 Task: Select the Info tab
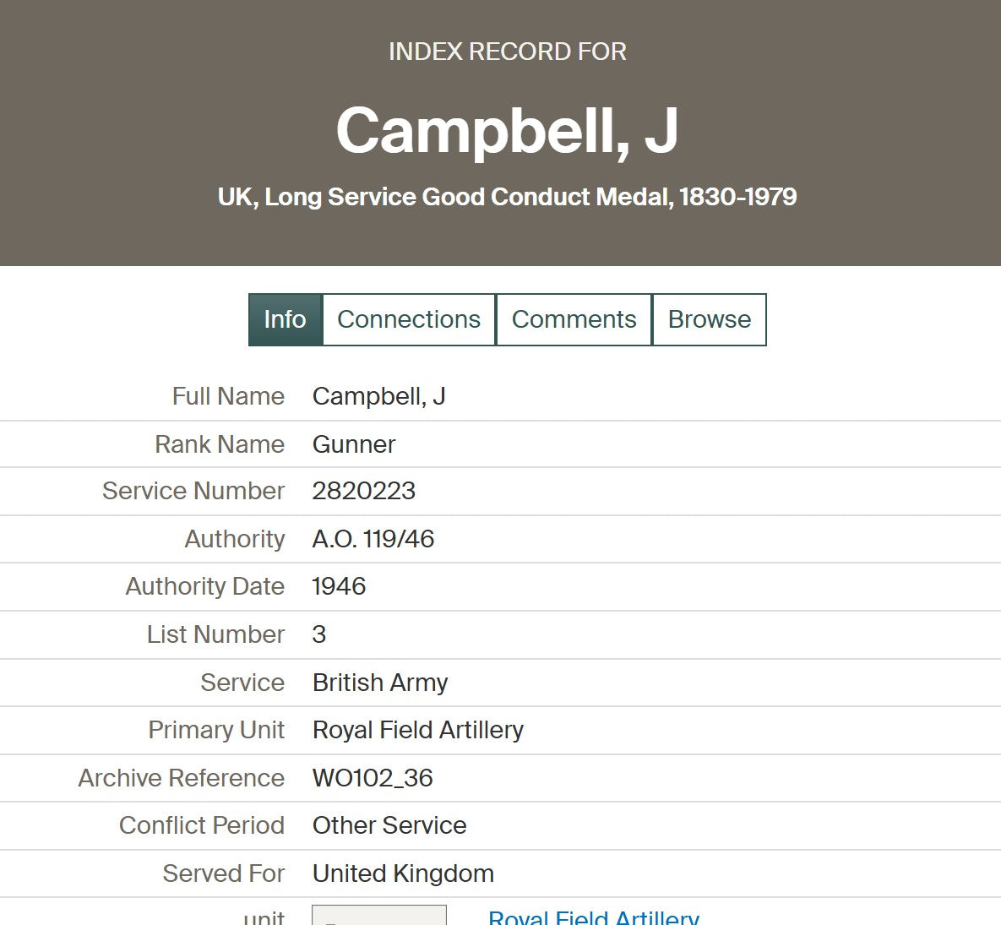(x=286, y=319)
